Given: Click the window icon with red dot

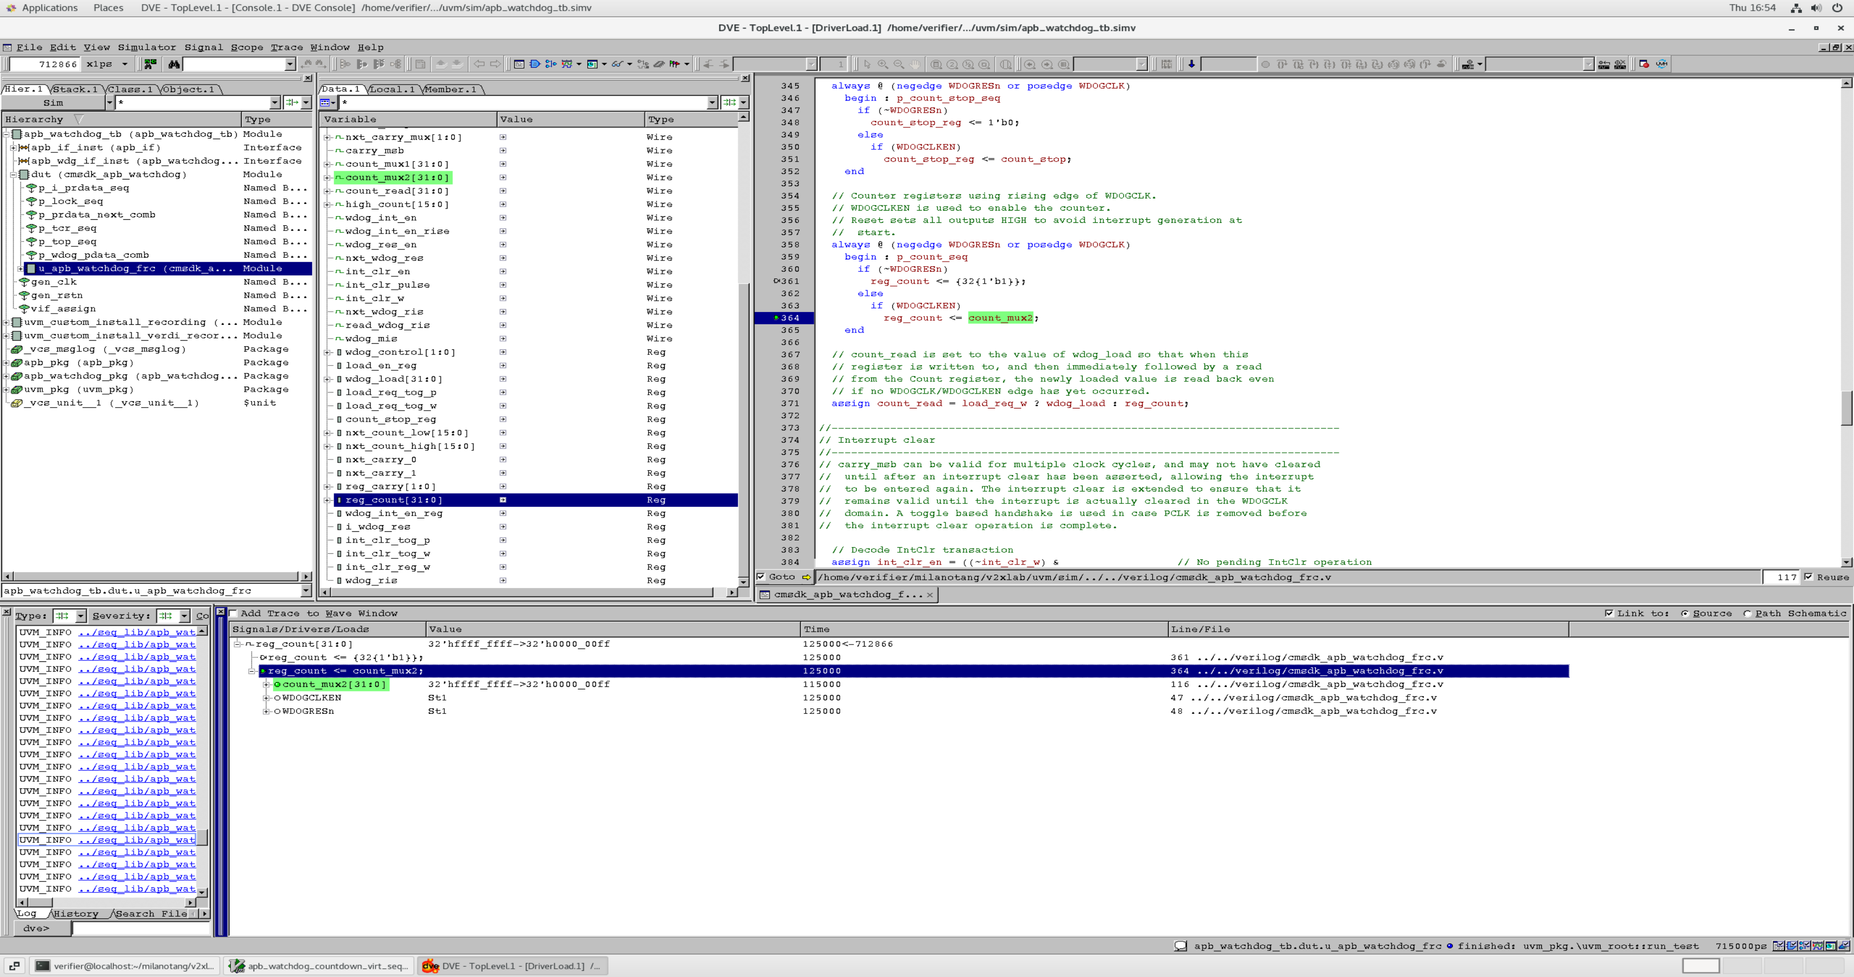Looking at the screenshot, I should (1644, 64).
